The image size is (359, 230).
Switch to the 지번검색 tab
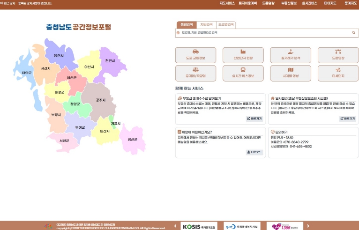[206, 24]
